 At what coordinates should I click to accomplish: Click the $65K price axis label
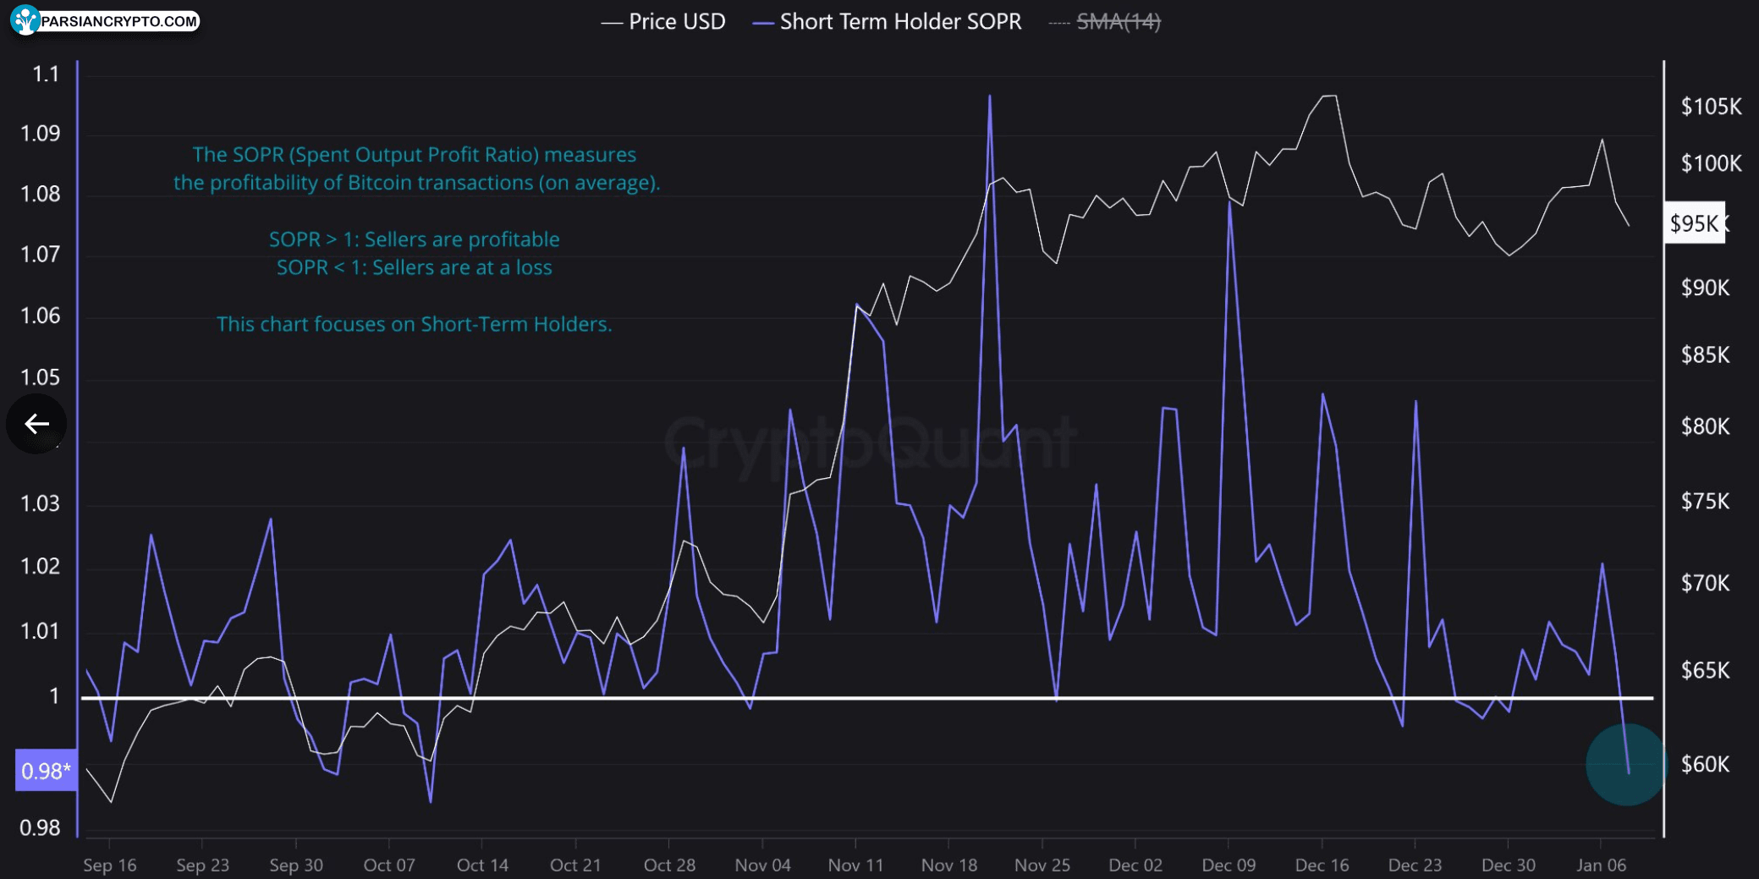tap(1705, 670)
